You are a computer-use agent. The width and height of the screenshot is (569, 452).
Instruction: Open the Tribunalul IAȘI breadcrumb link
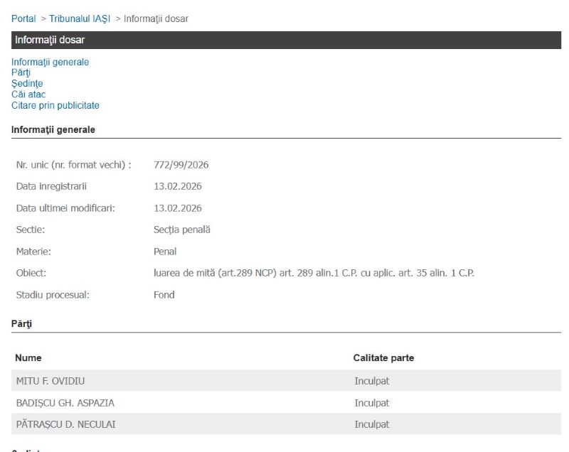pyautogui.click(x=80, y=18)
